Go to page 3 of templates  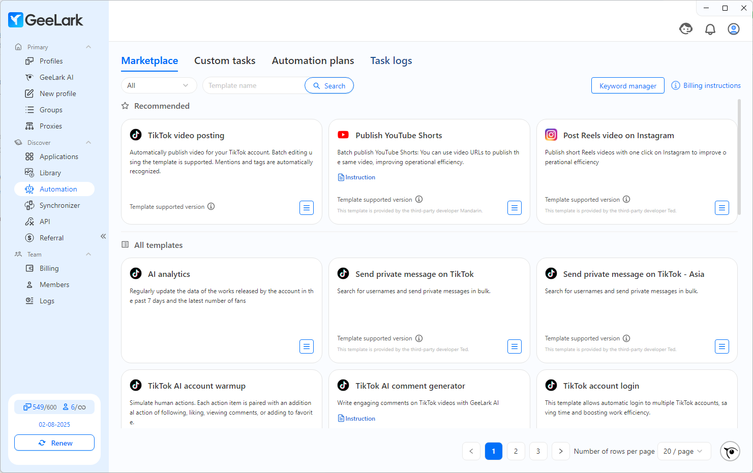click(x=538, y=451)
